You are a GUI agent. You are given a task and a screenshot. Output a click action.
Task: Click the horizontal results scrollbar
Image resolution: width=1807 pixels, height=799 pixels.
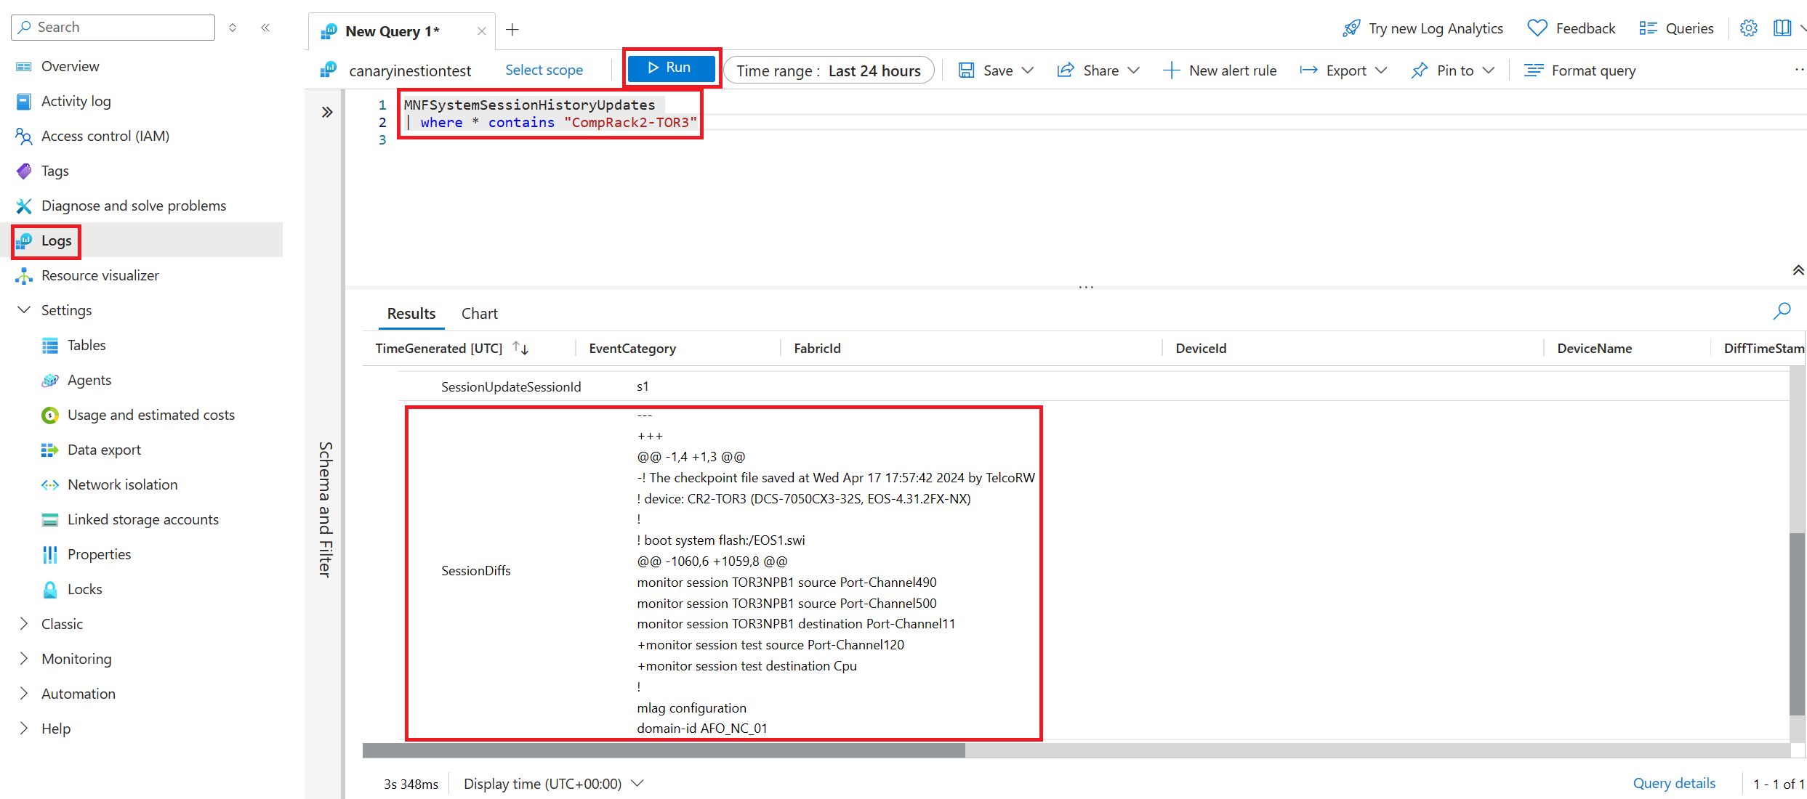point(664,750)
